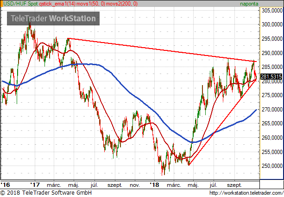The height and width of the screenshot is (197, 284).
Task: Click the 270,0000 price axis label
Action: (x=272, y=109)
